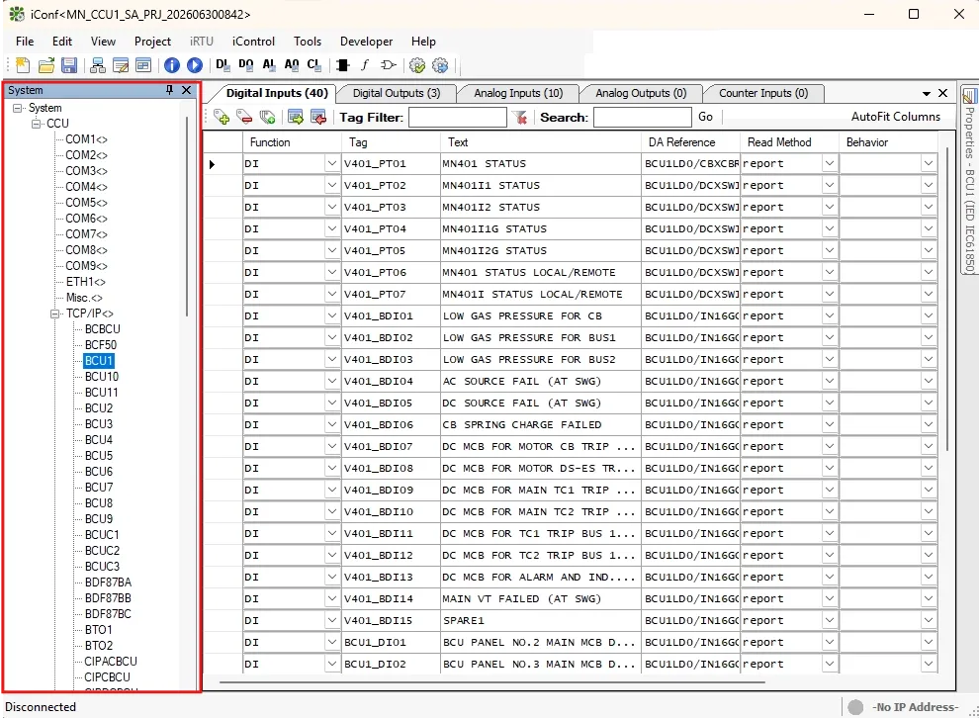Click the Open Project folder icon
This screenshot has width=979, height=718.
click(46, 65)
